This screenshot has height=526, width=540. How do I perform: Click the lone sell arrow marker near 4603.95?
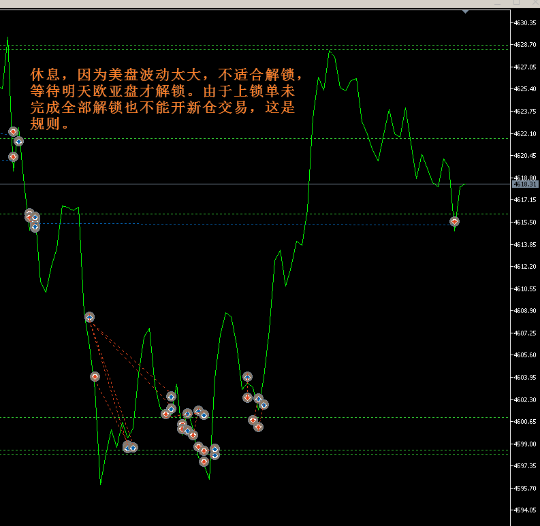95,376
